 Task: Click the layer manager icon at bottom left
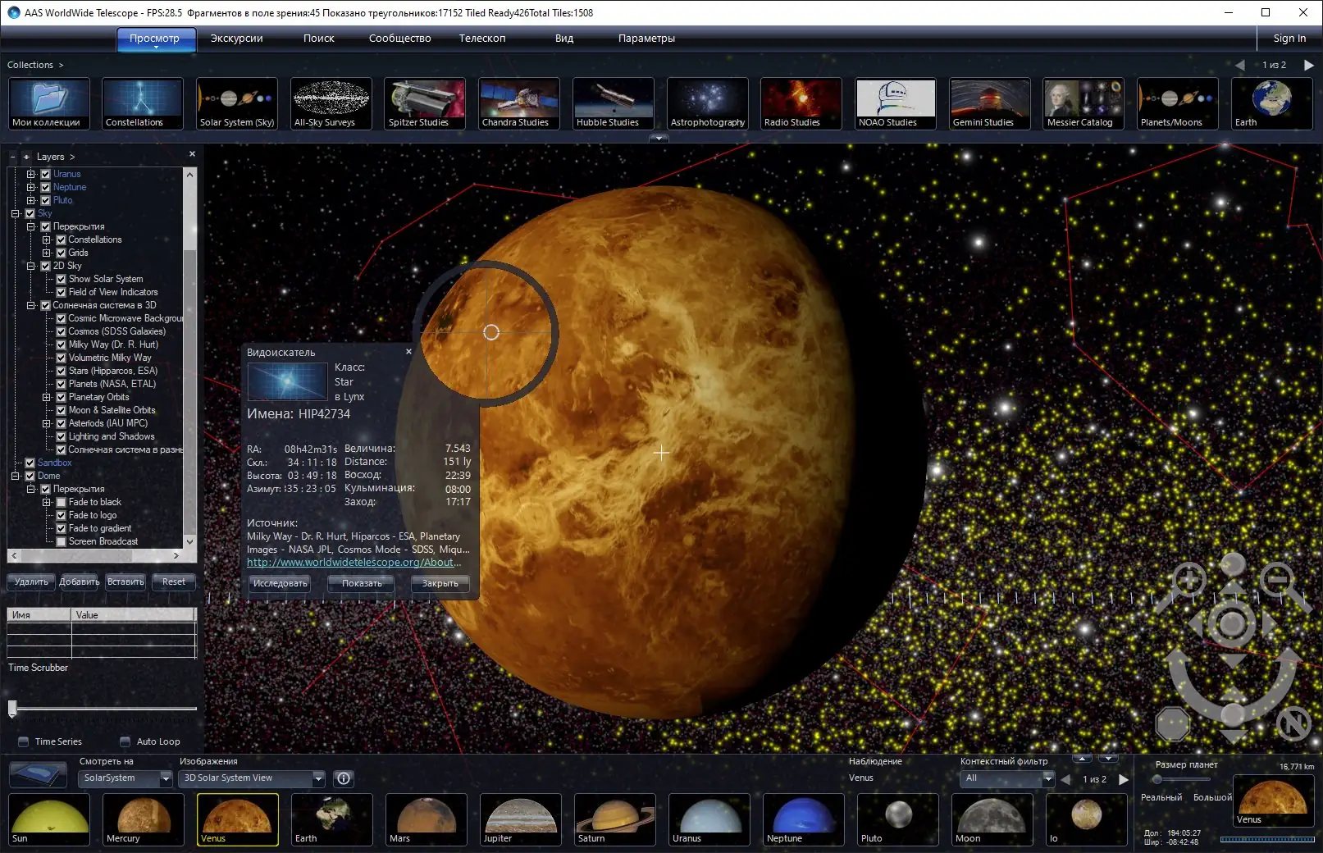[38, 773]
